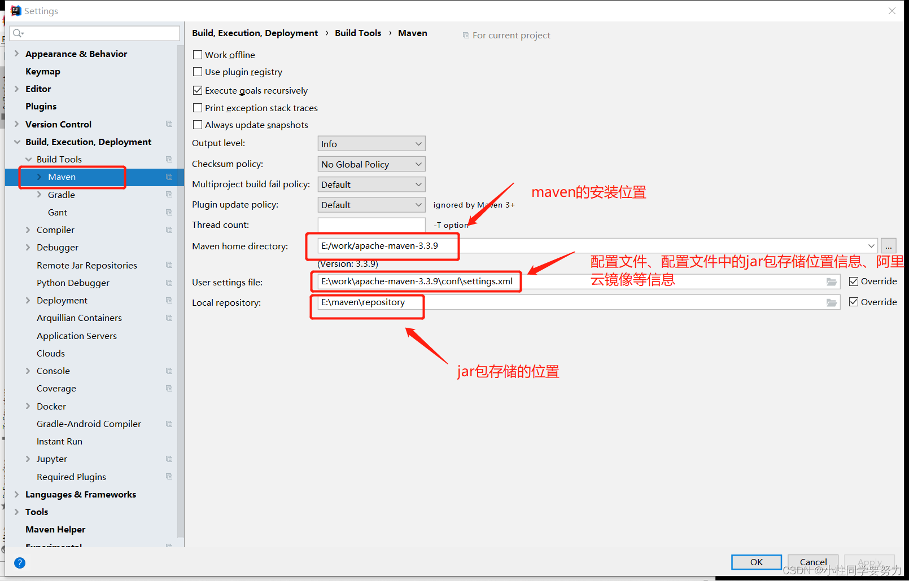
Task: Click Build Tools in the breadcrumb
Action: (x=358, y=33)
